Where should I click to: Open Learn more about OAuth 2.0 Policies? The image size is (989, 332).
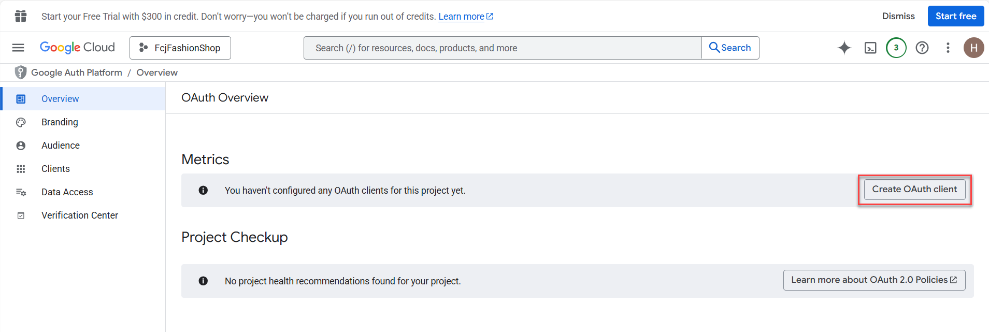click(874, 280)
